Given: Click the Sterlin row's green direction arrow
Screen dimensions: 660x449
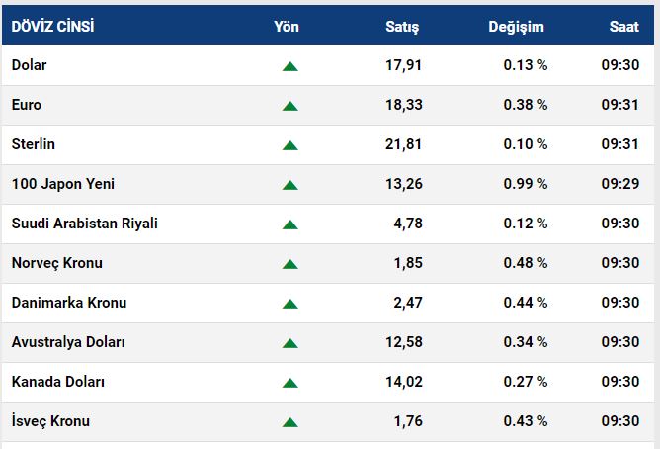Looking at the screenshot, I should pyautogui.click(x=289, y=145).
